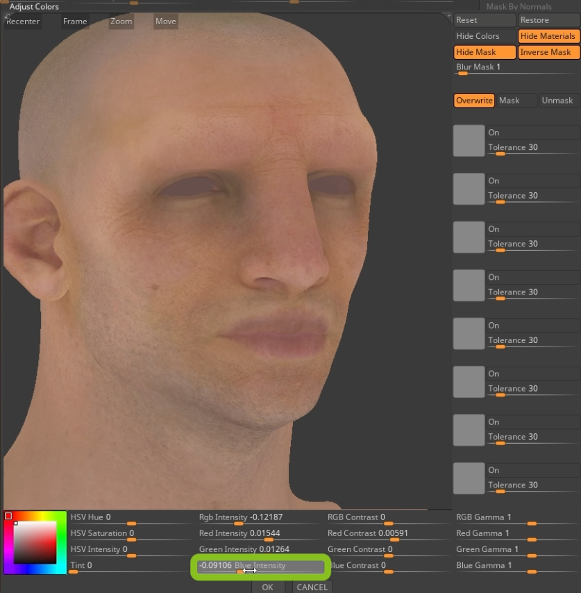Select Mask mode
This screenshot has width=581, height=593.
tap(516, 101)
